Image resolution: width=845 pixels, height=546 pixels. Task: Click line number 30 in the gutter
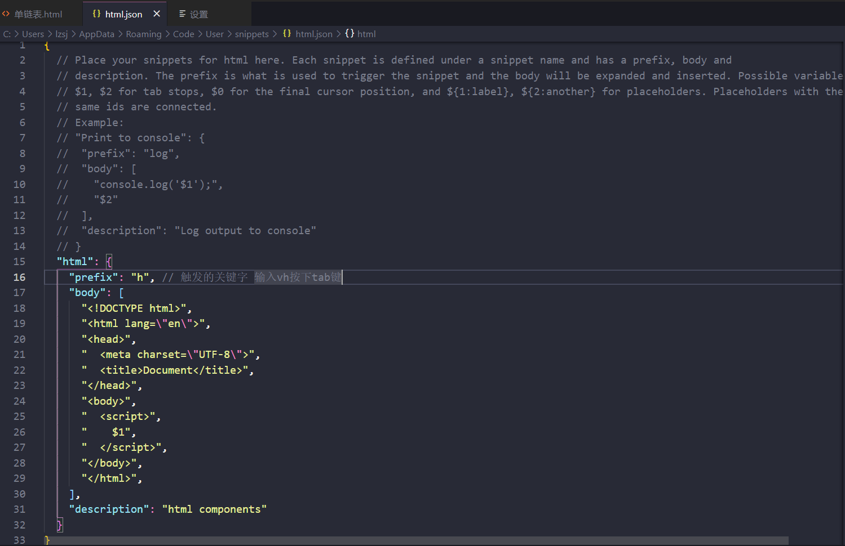tap(19, 494)
